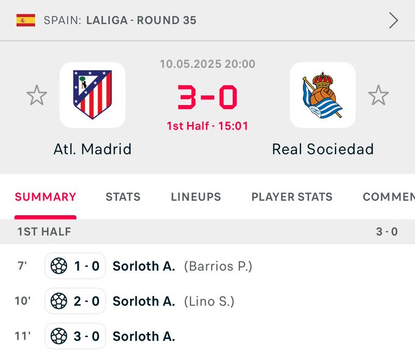Open the Atl. Madrid club crest
Screen dimensions: 415x356
tap(92, 95)
